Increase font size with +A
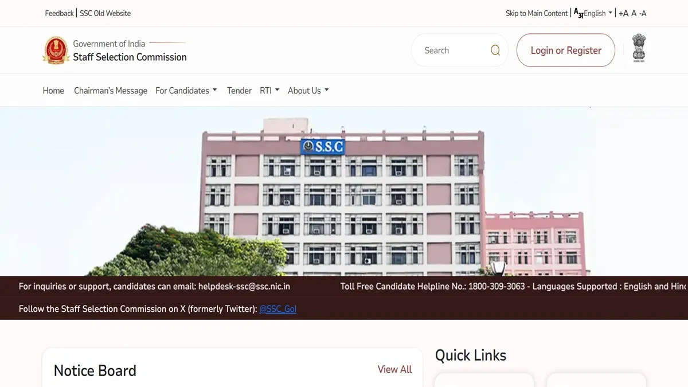Screen dimensions: 688x387 tap(624, 13)
